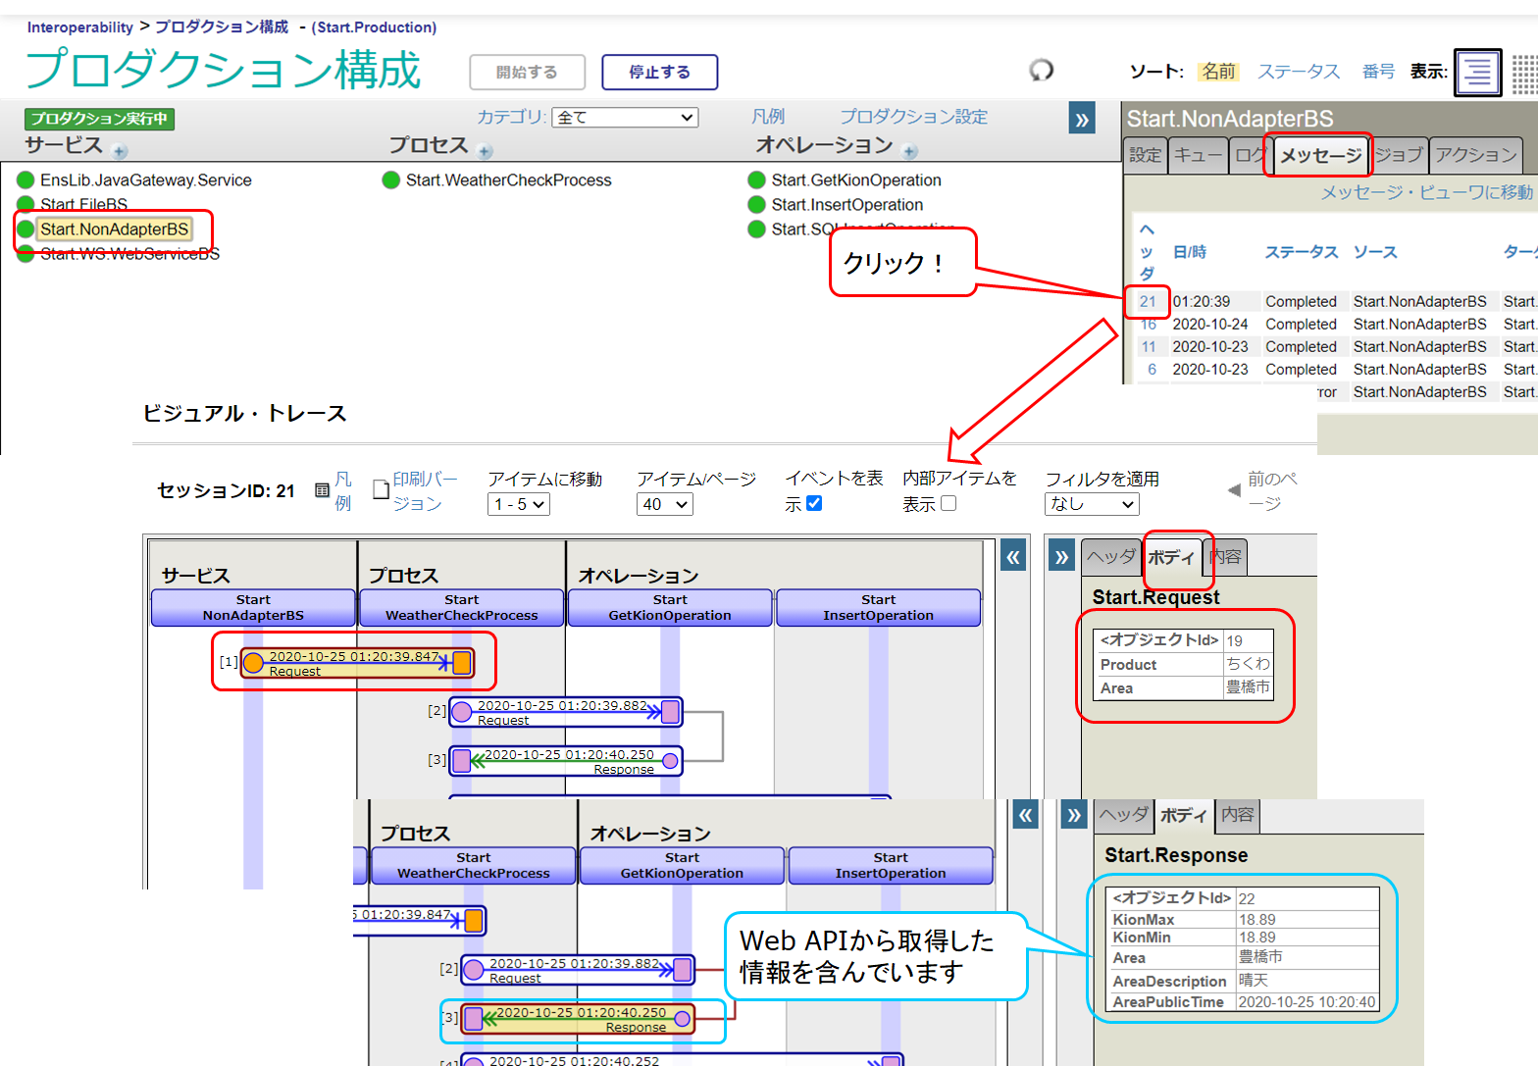Click the plus icon next to プロセス heading
Viewport: 1538px width, 1066px height.
coord(485,151)
